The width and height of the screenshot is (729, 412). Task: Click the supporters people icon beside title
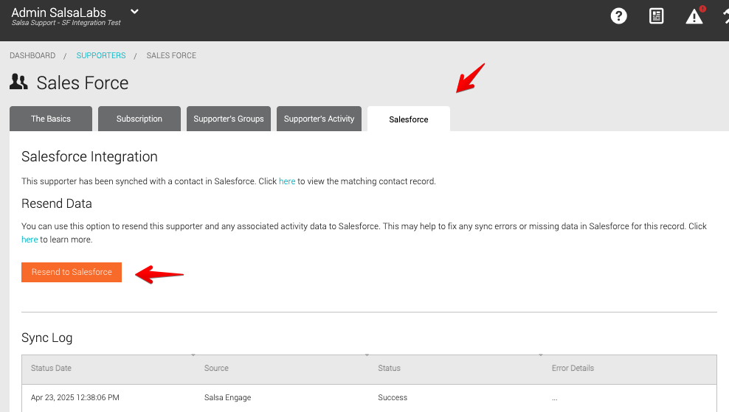click(x=18, y=82)
